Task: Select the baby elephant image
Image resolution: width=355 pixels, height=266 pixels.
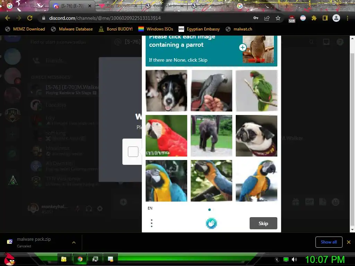Action: click(211, 136)
